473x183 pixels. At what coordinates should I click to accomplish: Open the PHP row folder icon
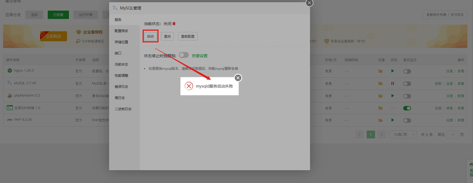click(380, 120)
